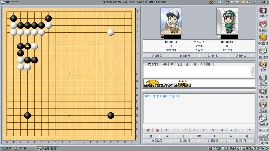Click the triangle-marked last-move stone
The width and height of the screenshot is (269, 151).
[x=27, y=46]
